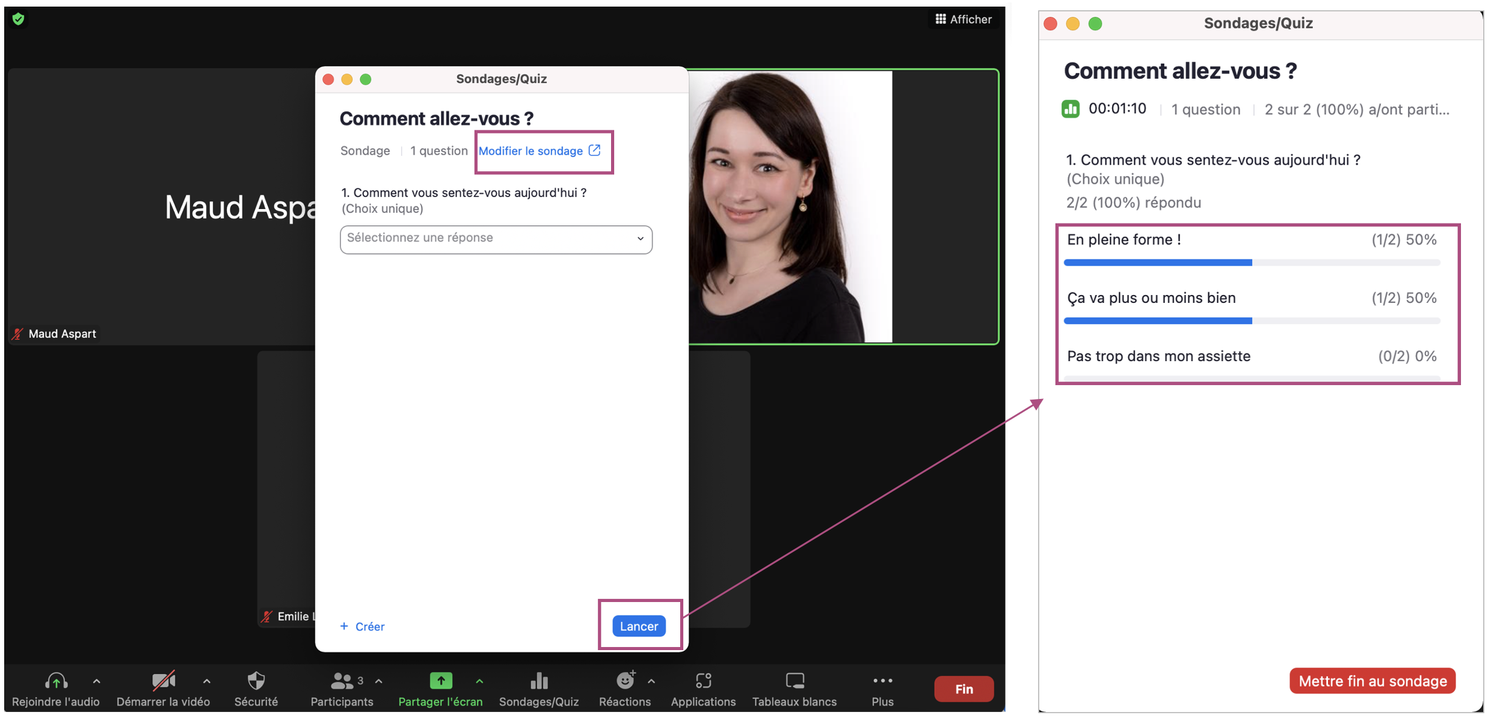The height and width of the screenshot is (721, 1494).
Task: Click the Démarrer la vidéo camera icon
Action: coord(163,682)
